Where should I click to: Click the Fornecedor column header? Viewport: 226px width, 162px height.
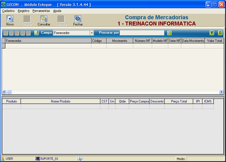[48, 41]
